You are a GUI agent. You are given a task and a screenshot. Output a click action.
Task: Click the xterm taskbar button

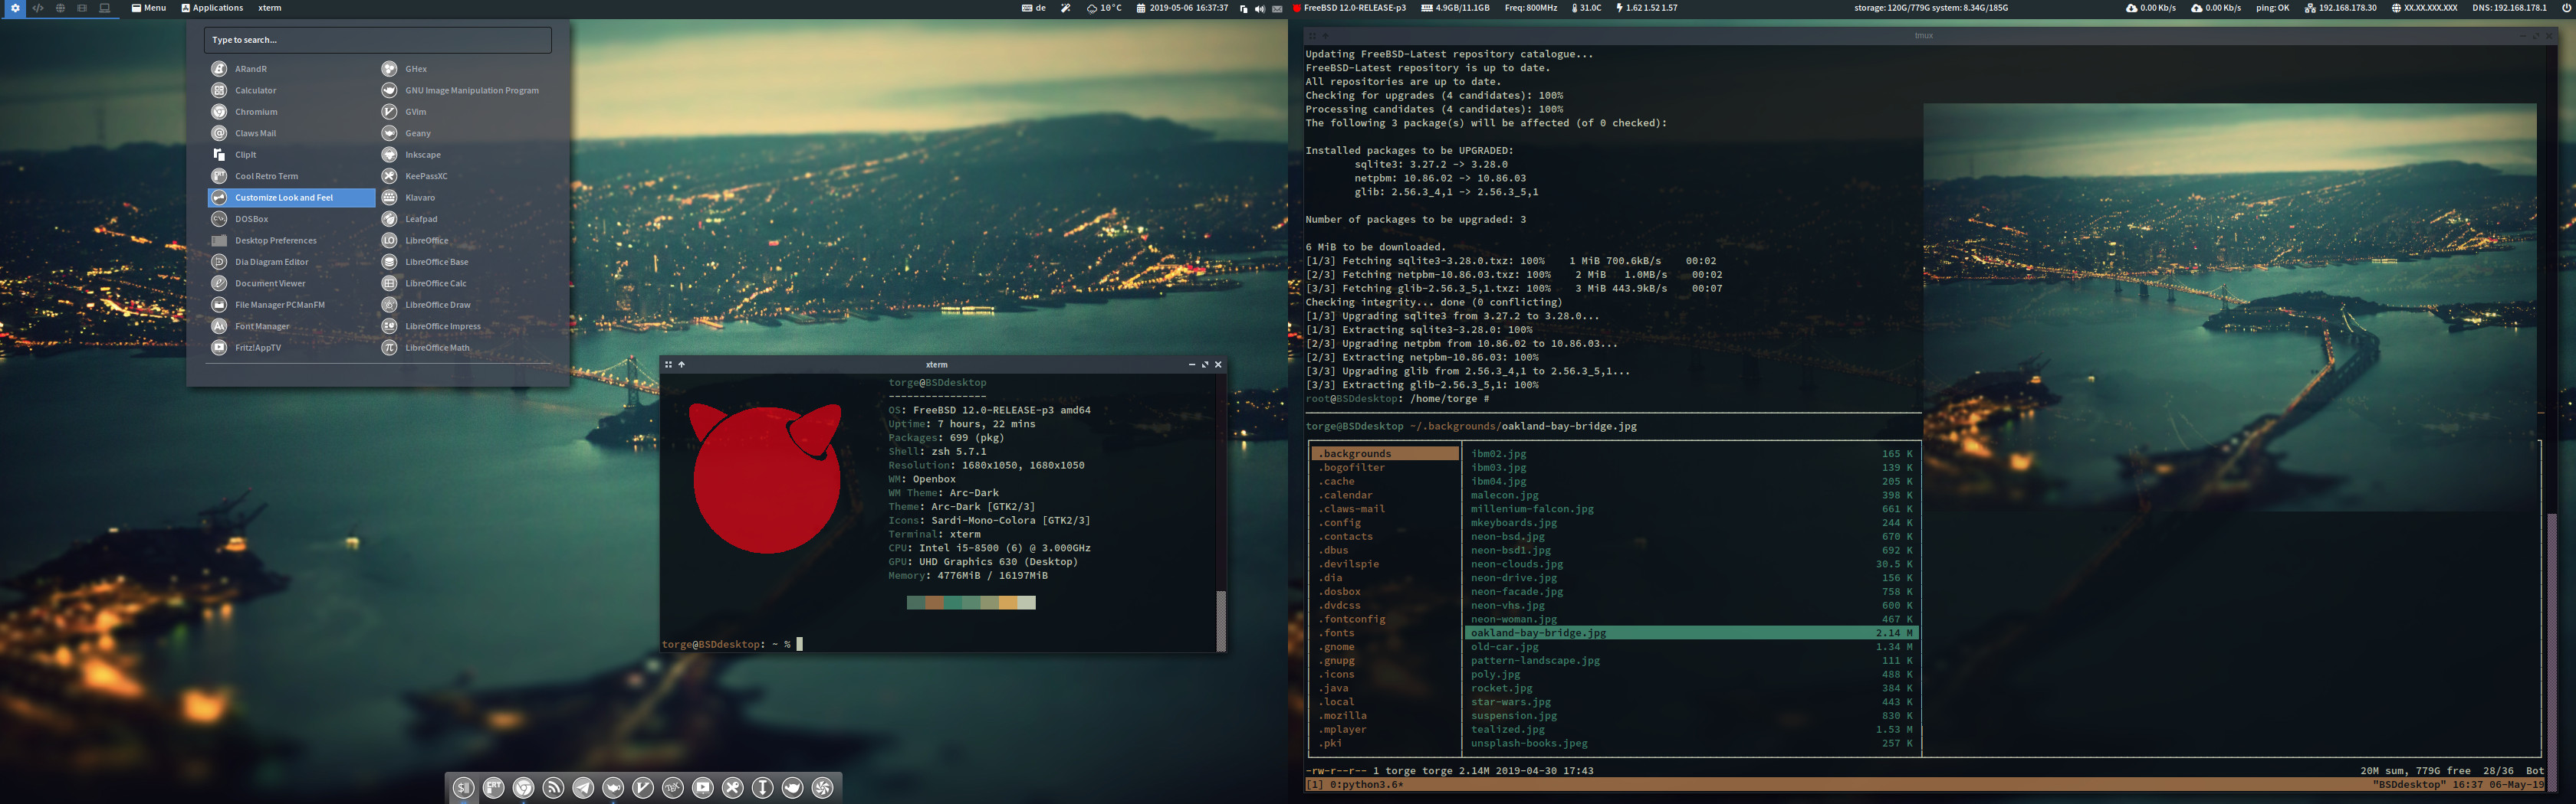tap(269, 8)
